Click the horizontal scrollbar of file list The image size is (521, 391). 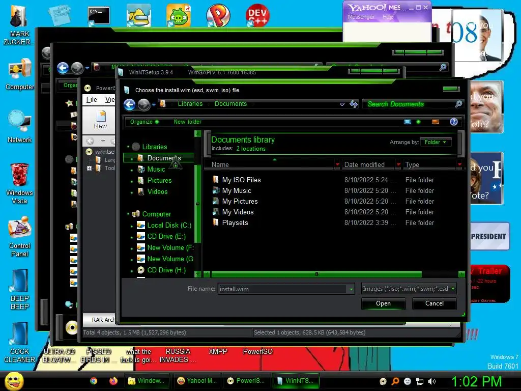click(x=316, y=274)
